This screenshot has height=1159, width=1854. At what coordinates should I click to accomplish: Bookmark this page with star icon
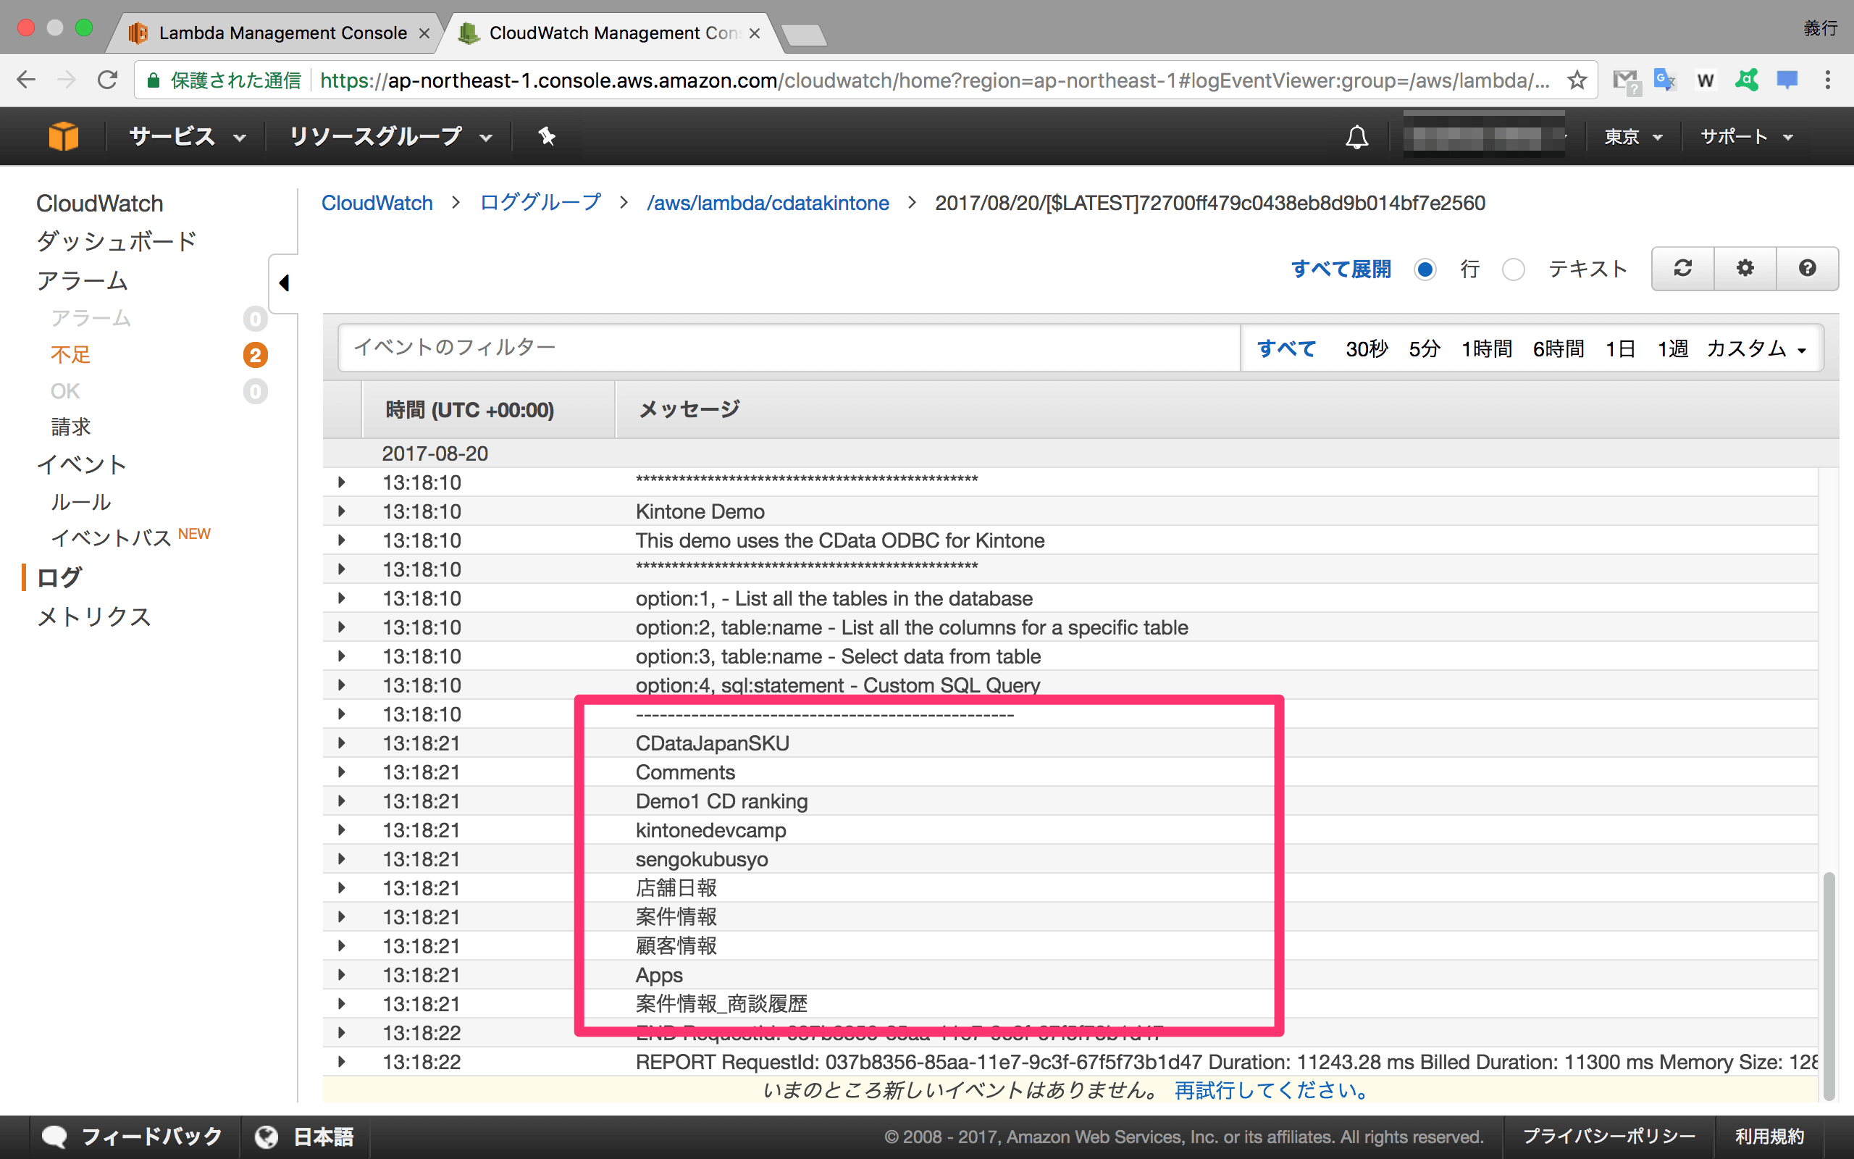click(x=1577, y=80)
